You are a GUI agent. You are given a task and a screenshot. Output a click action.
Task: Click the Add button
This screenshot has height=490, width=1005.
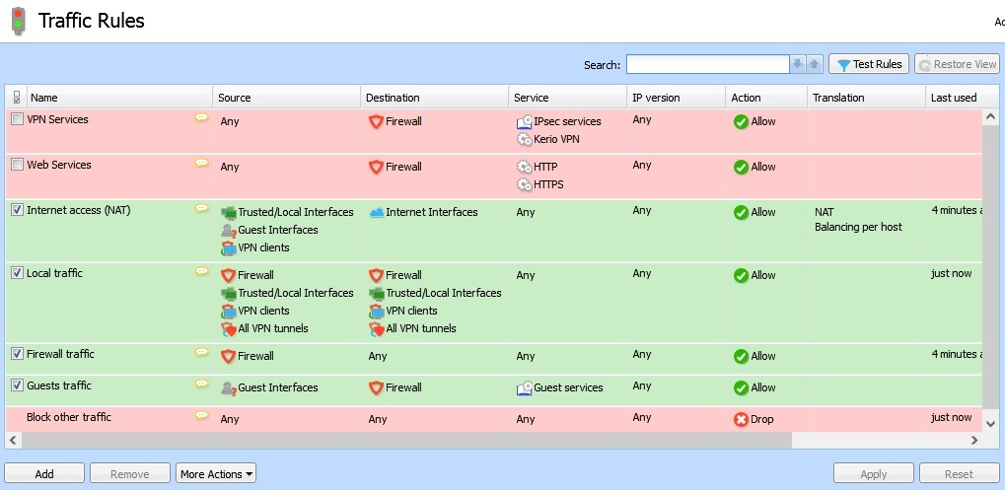(x=44, y=474)
